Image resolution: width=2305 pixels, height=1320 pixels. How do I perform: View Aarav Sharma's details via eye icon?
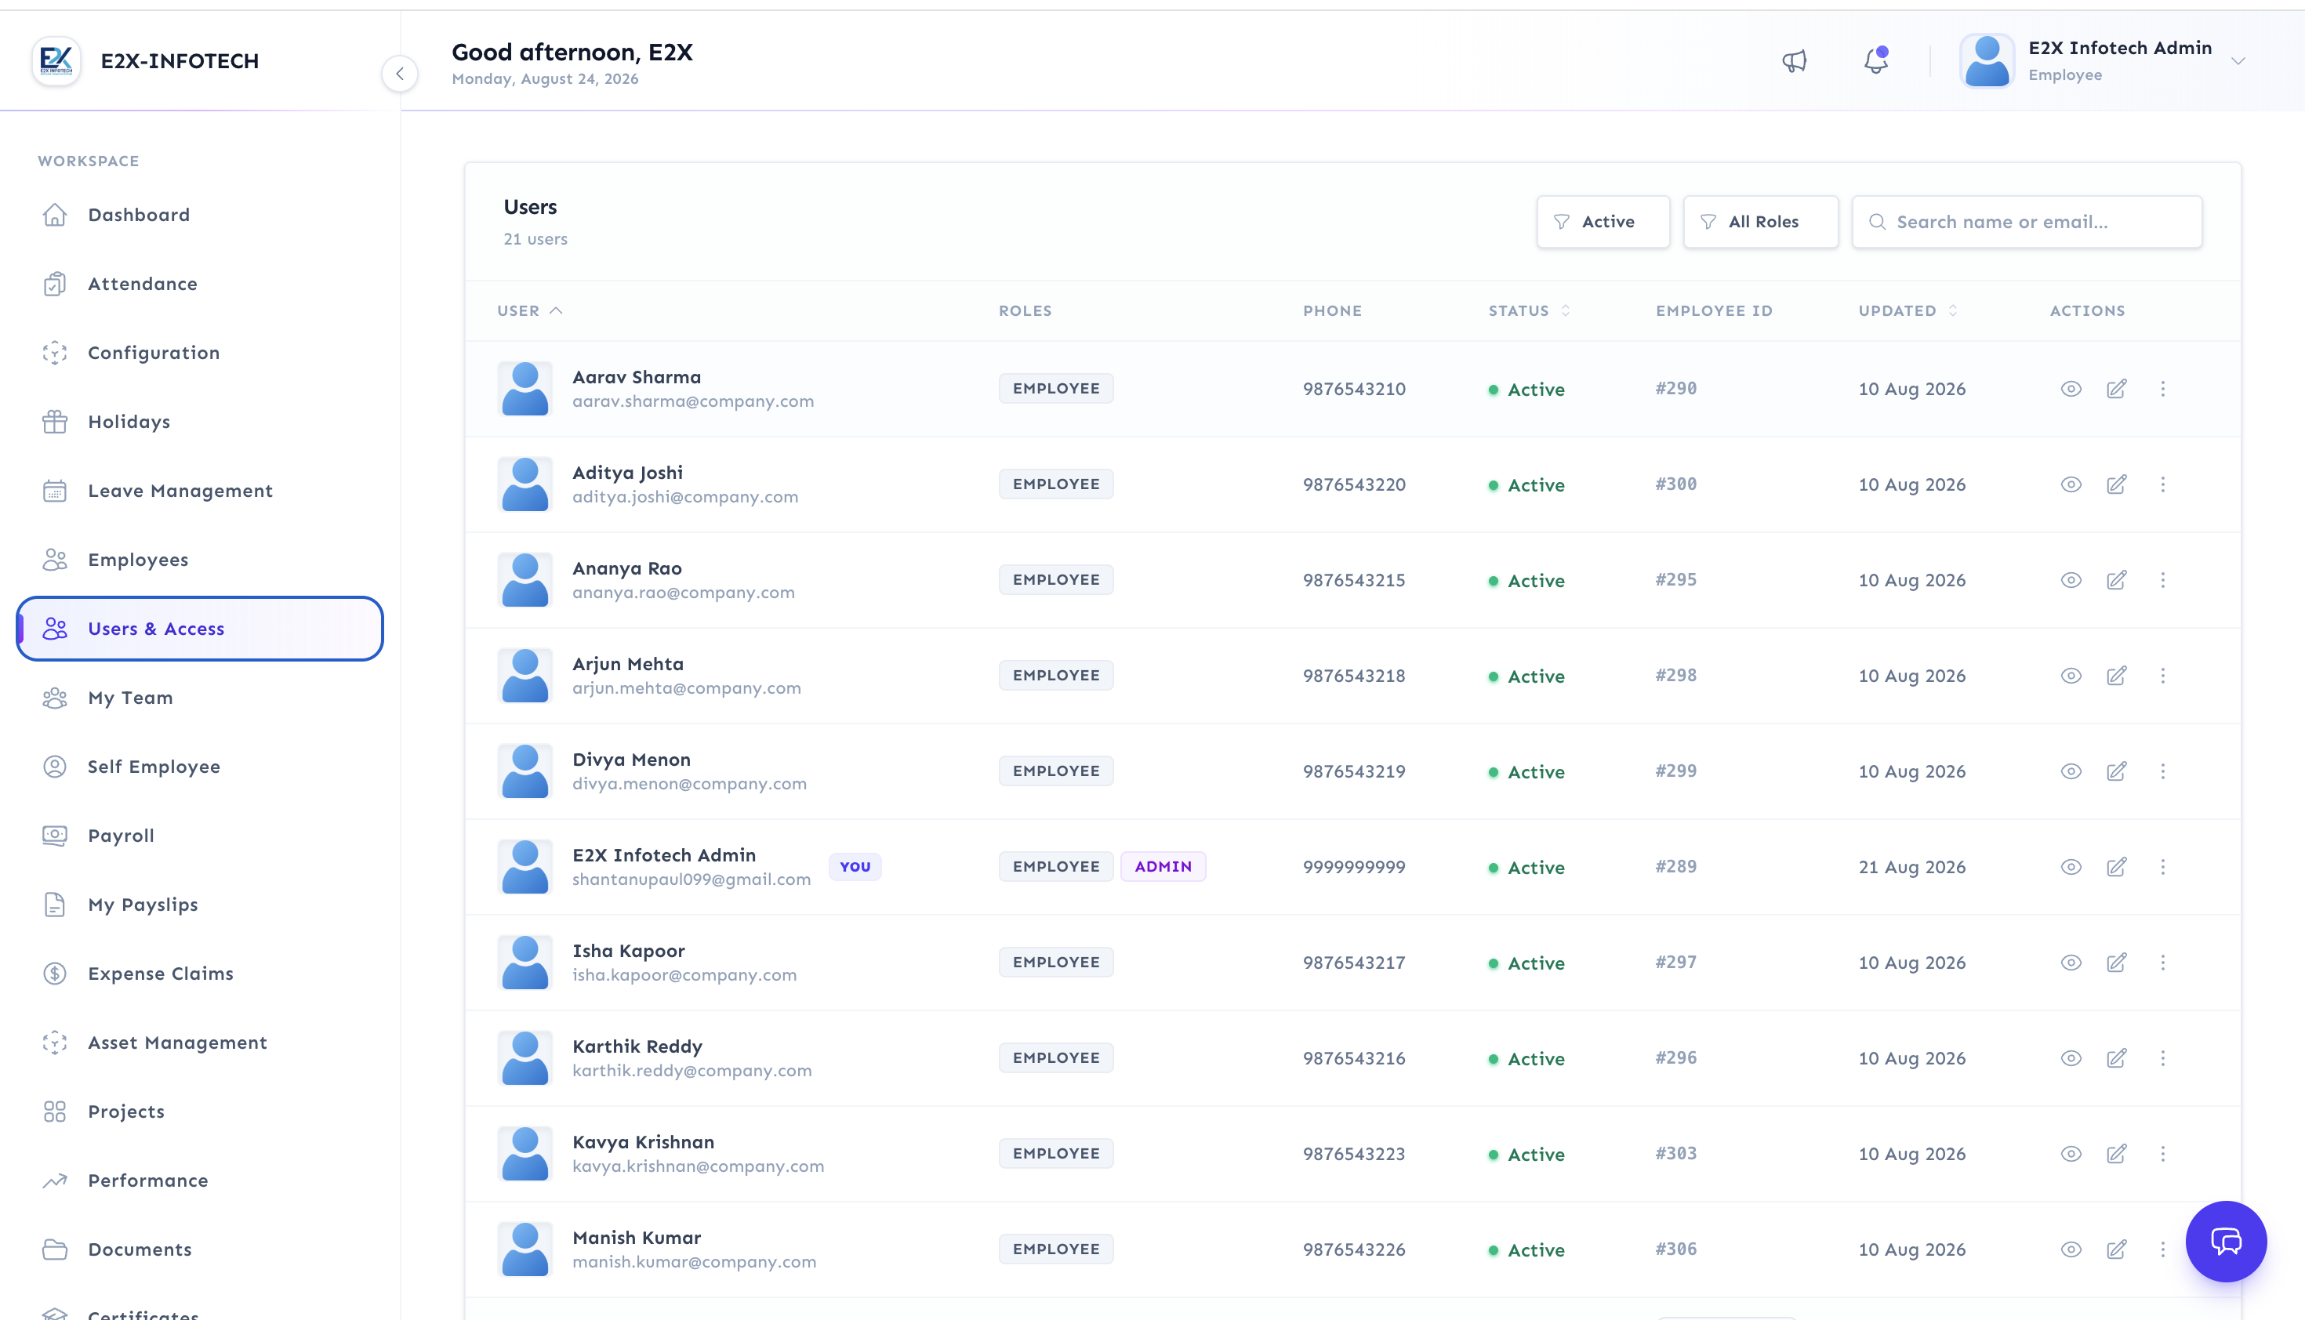click(2071, 389)
